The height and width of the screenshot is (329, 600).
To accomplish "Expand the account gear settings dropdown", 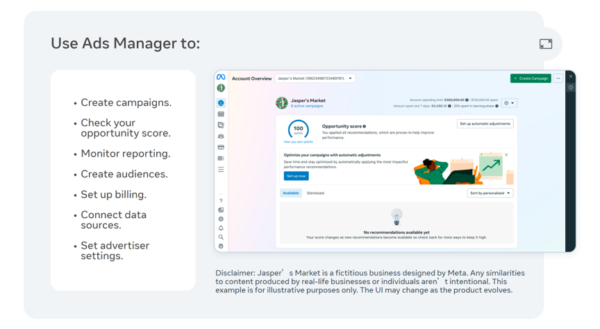I will coord(509,103).
